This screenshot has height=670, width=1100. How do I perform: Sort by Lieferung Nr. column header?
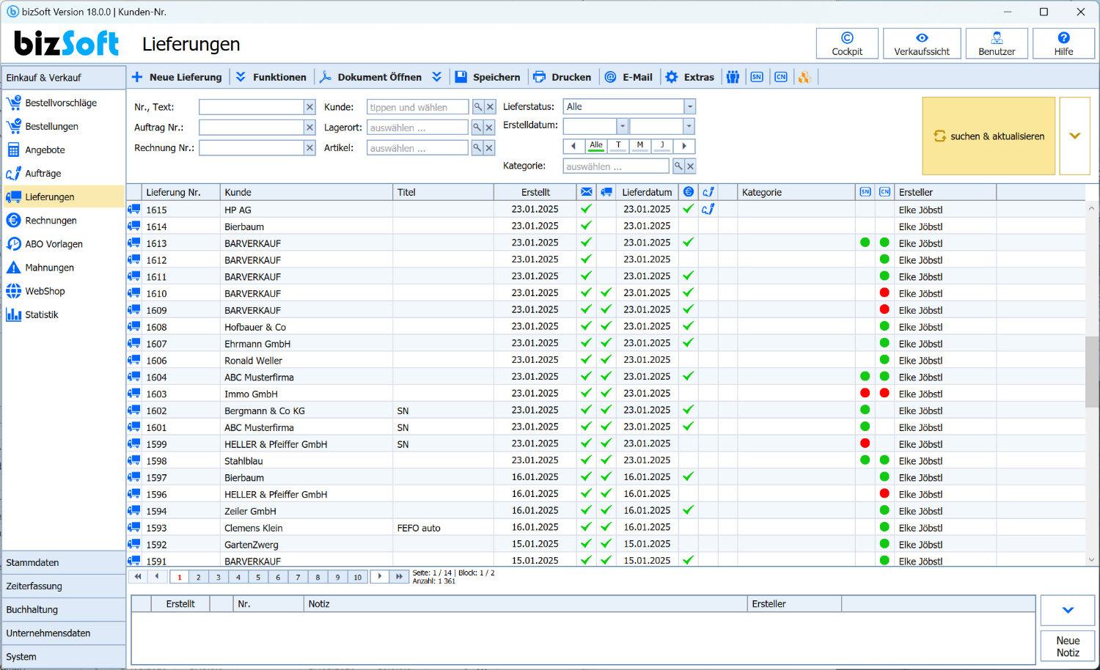180,192
